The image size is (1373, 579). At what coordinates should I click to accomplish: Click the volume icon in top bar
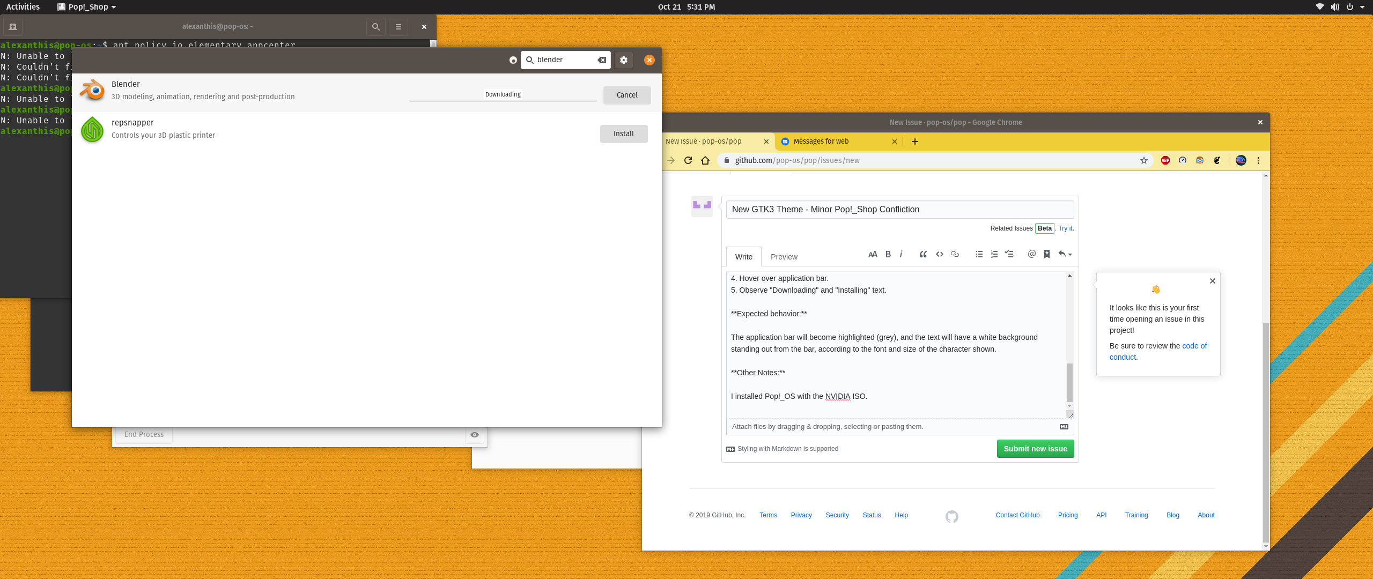pos(1335,7)
